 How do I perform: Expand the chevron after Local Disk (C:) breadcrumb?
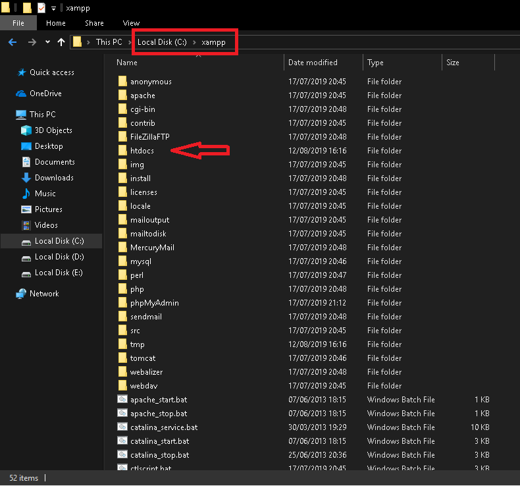[194, 42]
